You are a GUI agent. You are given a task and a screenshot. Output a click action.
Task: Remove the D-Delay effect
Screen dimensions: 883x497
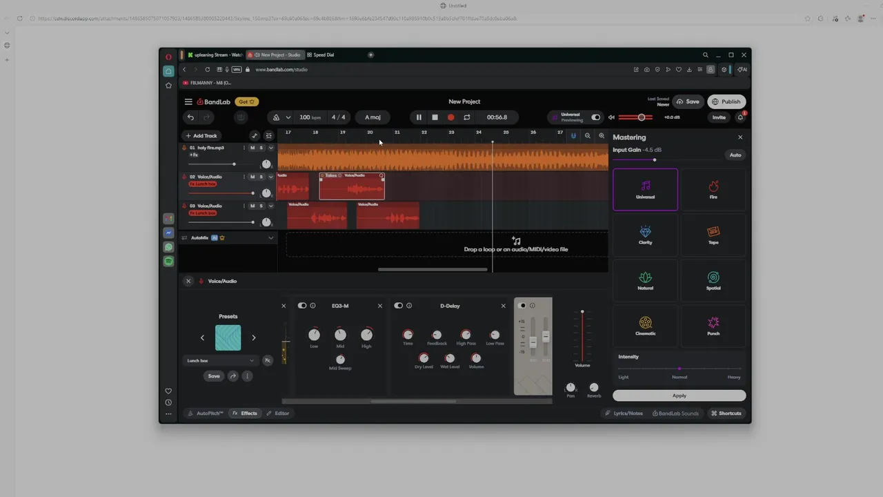point(503,306)
